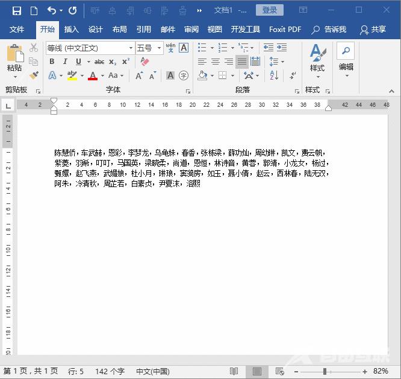Select print layout view in status bar
Screen dimensions: 401x379
256,371
